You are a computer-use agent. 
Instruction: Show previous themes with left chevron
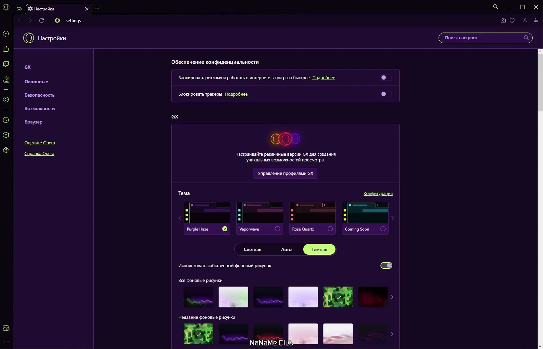coord(179,218)
